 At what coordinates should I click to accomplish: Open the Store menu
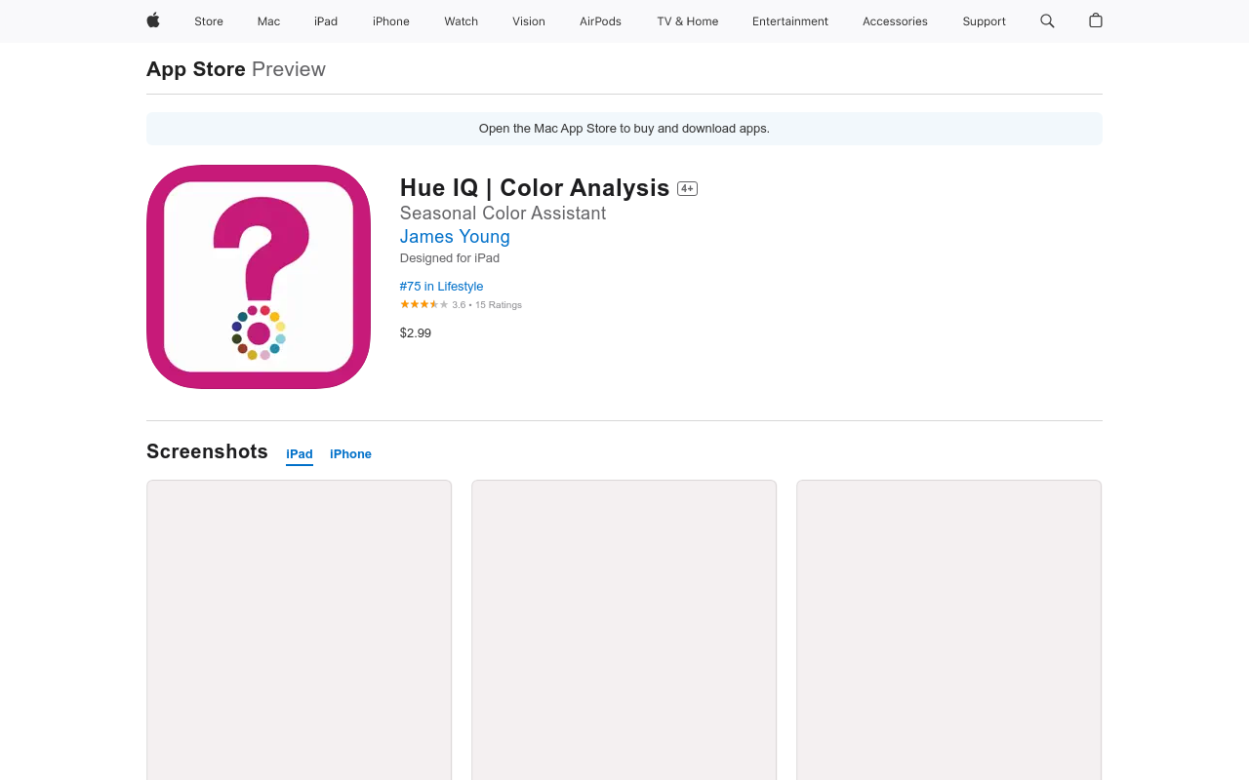tap(209, 21)
